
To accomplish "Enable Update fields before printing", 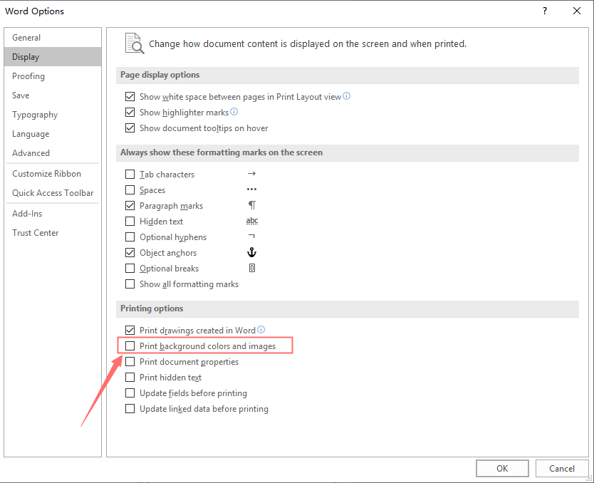I will click(130, 393).
